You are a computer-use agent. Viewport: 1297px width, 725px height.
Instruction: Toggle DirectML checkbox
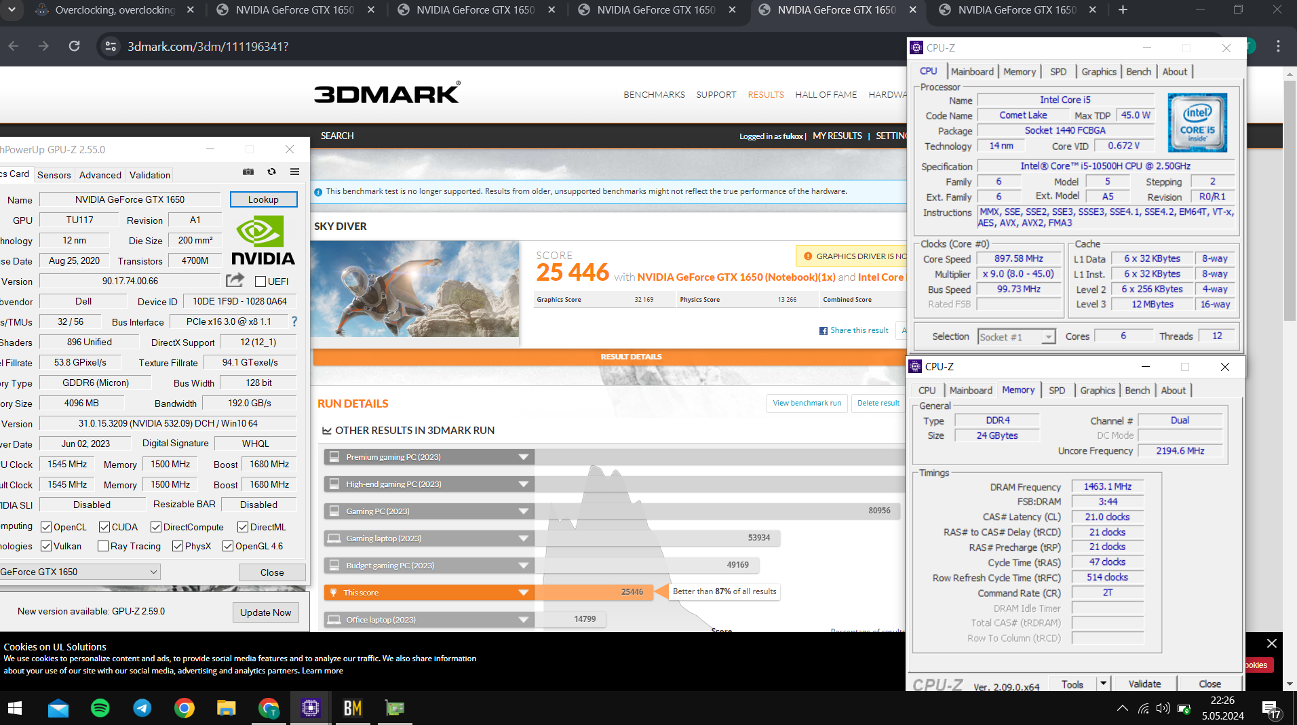point(243,527)
